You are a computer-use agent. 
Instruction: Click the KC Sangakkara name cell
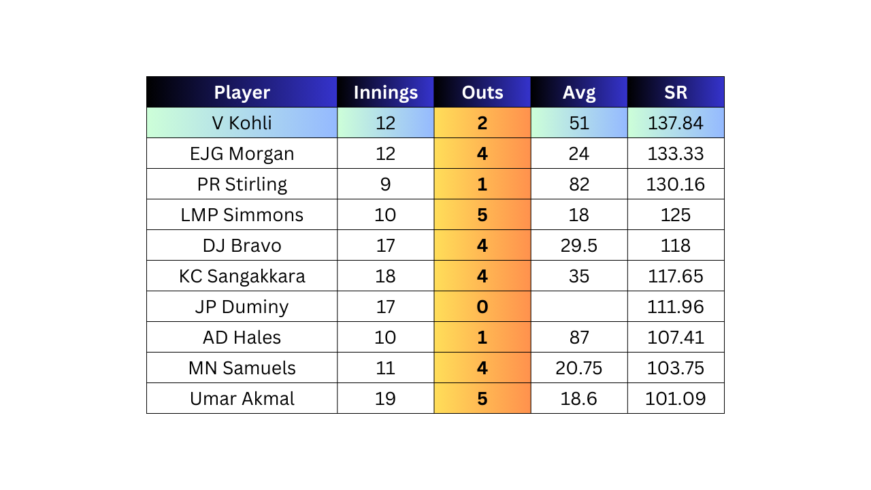tap(242, 276)
